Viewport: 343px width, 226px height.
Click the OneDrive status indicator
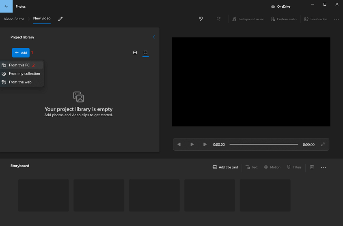tap(280, 6)
